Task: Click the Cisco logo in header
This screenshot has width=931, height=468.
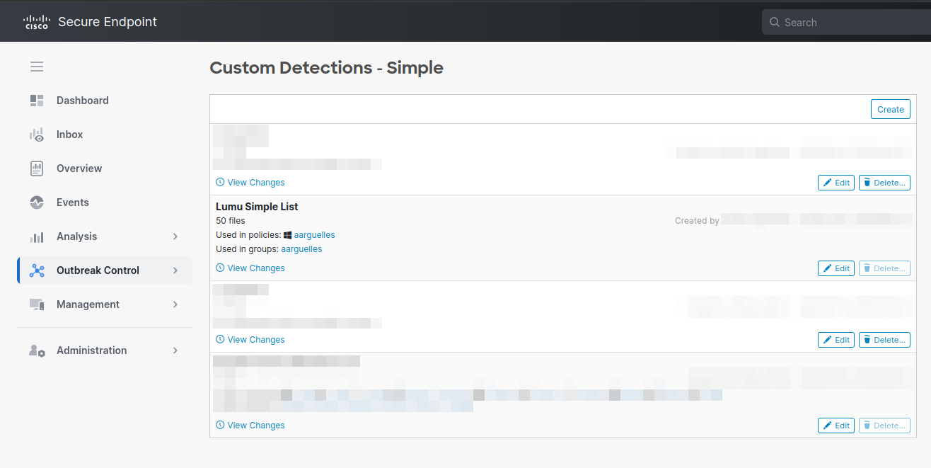Action: point(37,22)
